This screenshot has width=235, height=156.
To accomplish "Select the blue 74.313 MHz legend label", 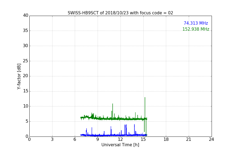I will 196,23.
